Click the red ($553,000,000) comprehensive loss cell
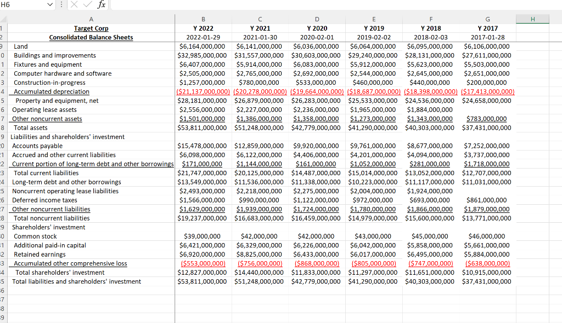 coord(203,263)
